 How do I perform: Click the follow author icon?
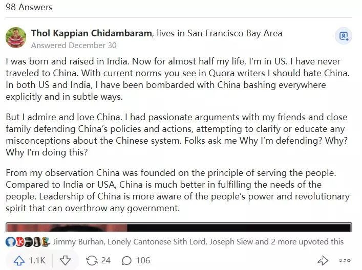pos(343,36)
